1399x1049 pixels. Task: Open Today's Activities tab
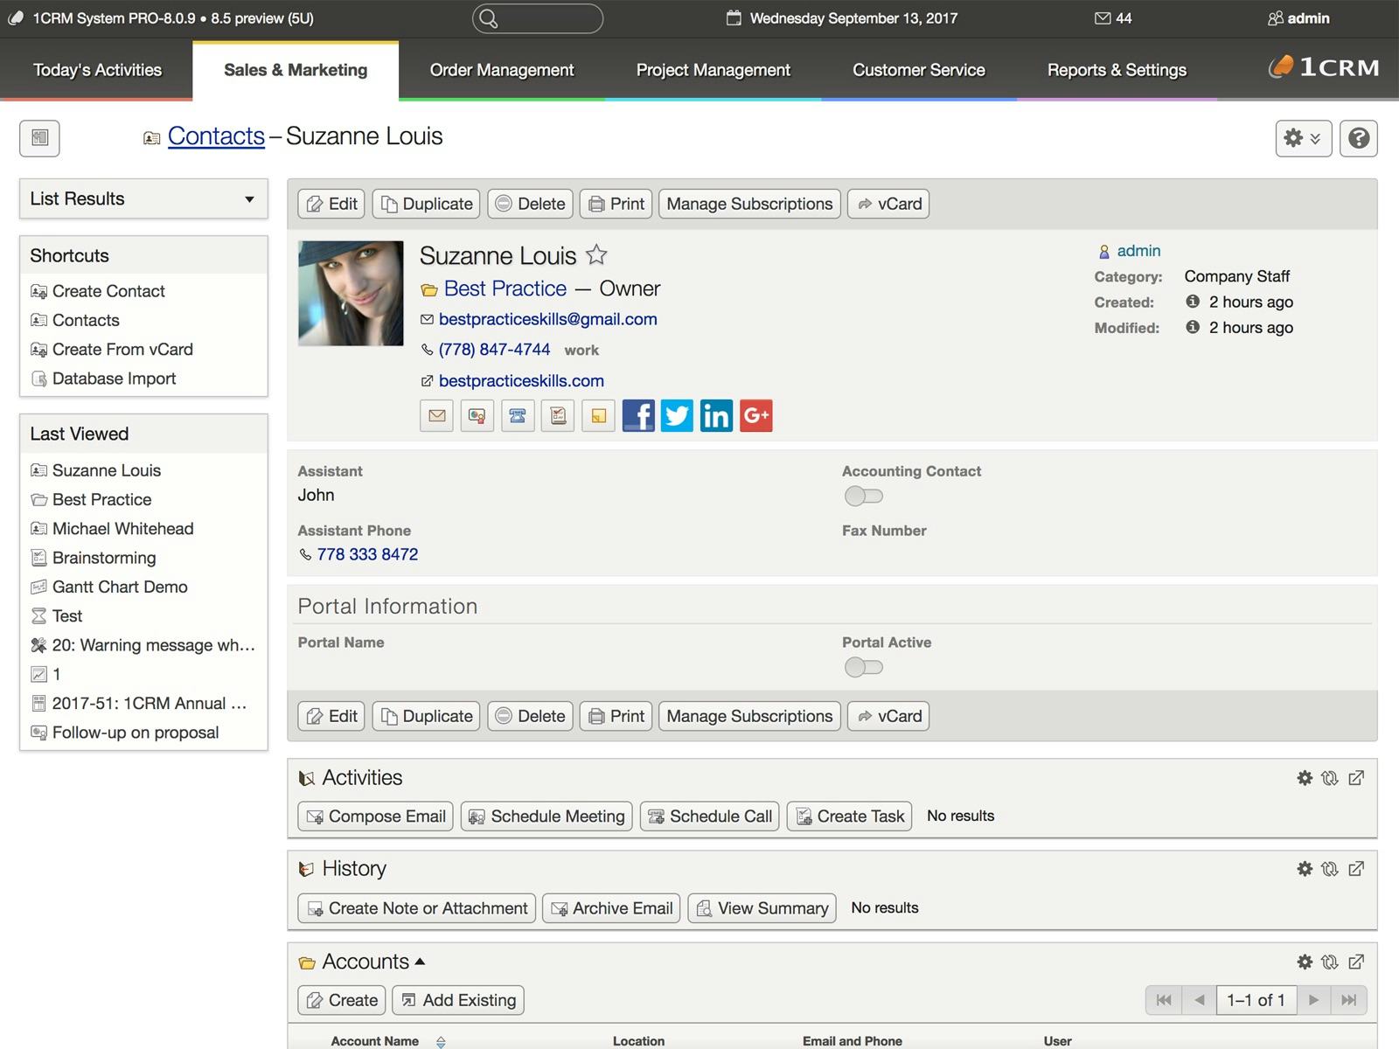pyautogui.click(x=97, y=70)
